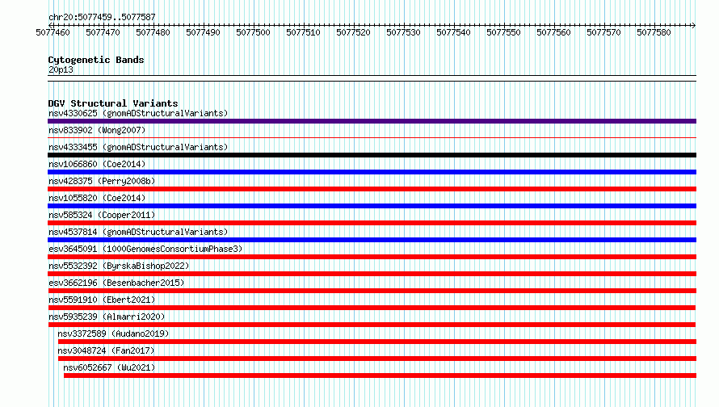Screen dimensions: 719x407
Task: Click the nsv1066860 (Coe2014) label
Action: coord(97,164)
